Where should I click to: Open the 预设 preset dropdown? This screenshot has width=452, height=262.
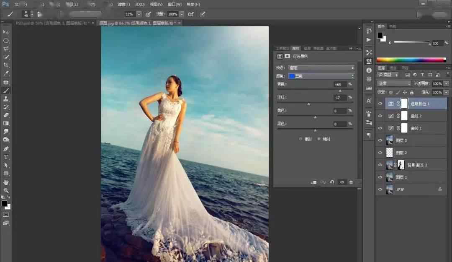pyautogui.click(x=321, y=67)
